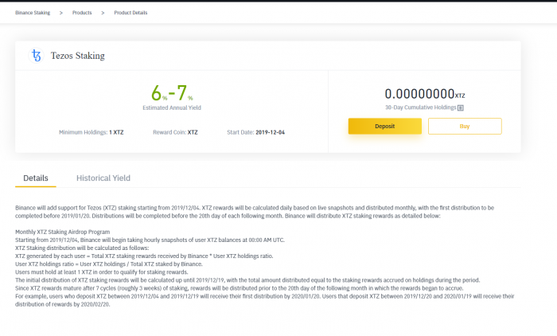Screen dimensions: 557x336
Task: Click the 'For example, users who deposit XTZ' line
Action: point(265,300)
